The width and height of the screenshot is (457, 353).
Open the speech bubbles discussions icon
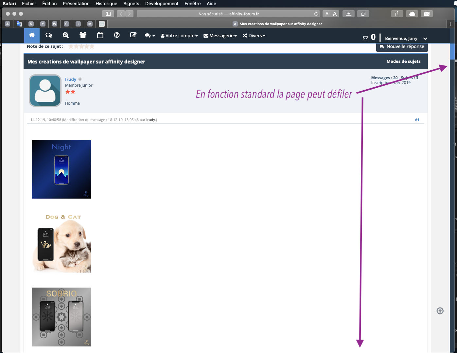point(49,35)
